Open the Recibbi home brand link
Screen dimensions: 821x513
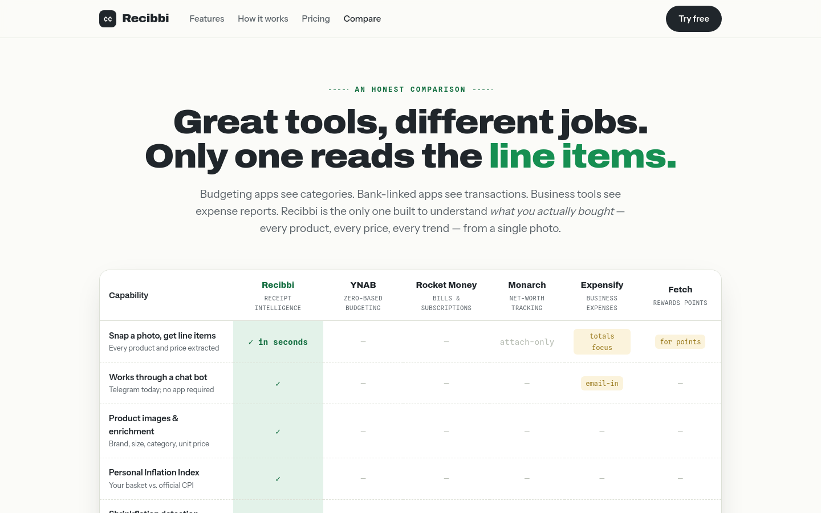[134, 19]
